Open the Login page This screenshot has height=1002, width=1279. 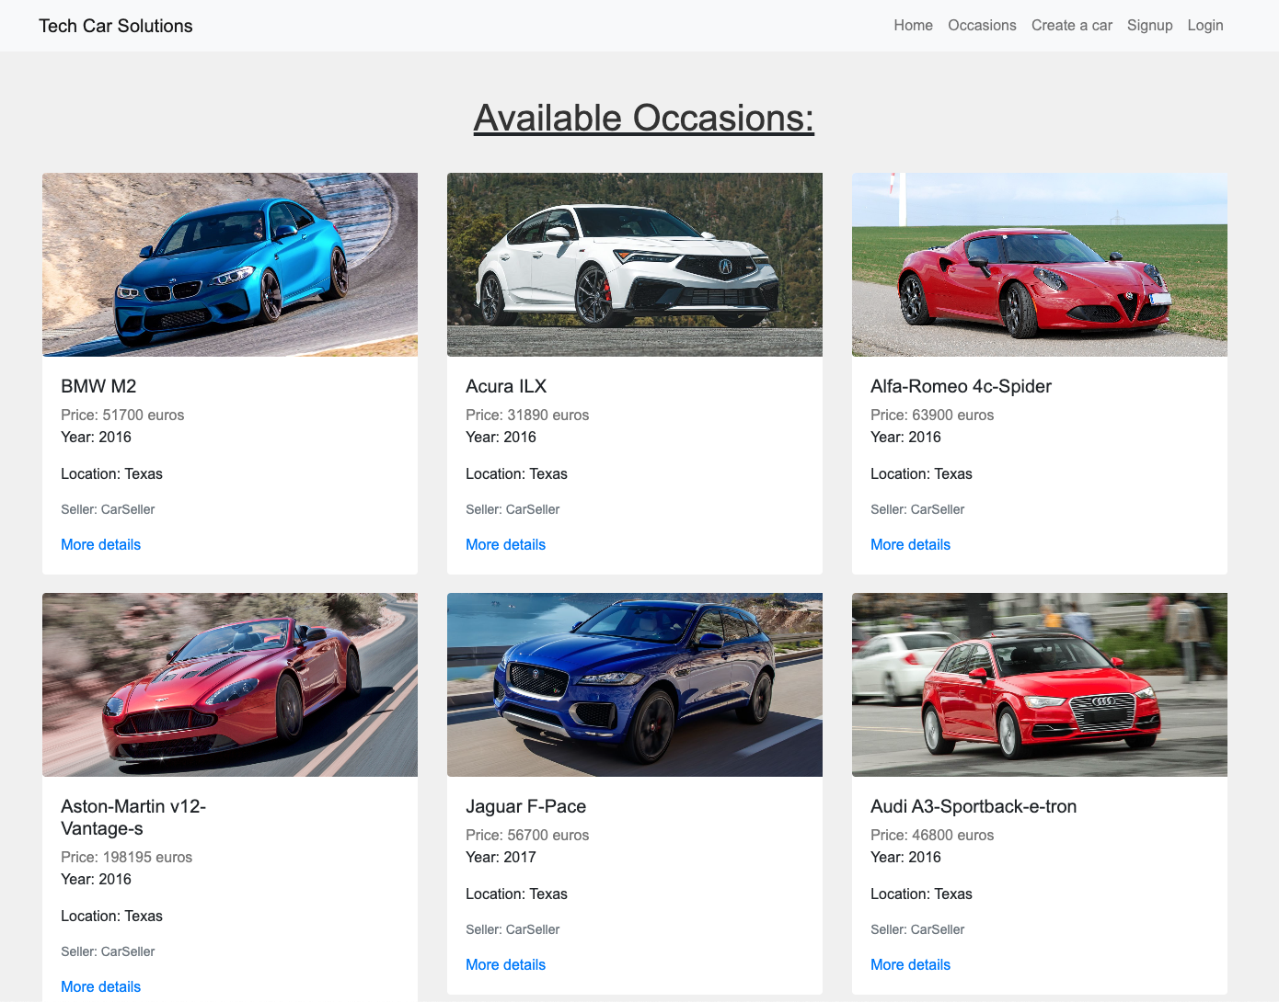[x=1205, y=25]
